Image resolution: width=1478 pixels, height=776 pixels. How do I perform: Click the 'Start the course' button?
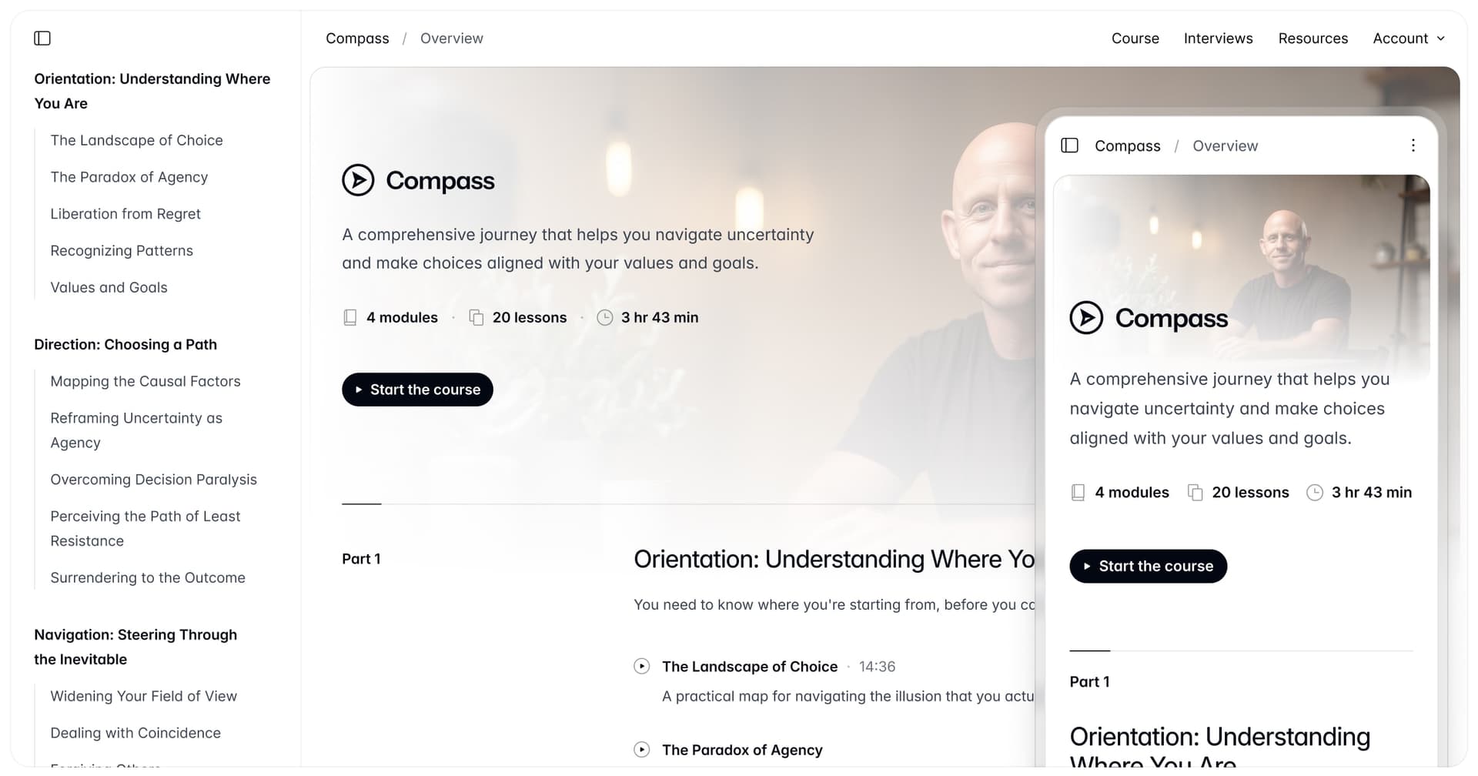point(417,390)
